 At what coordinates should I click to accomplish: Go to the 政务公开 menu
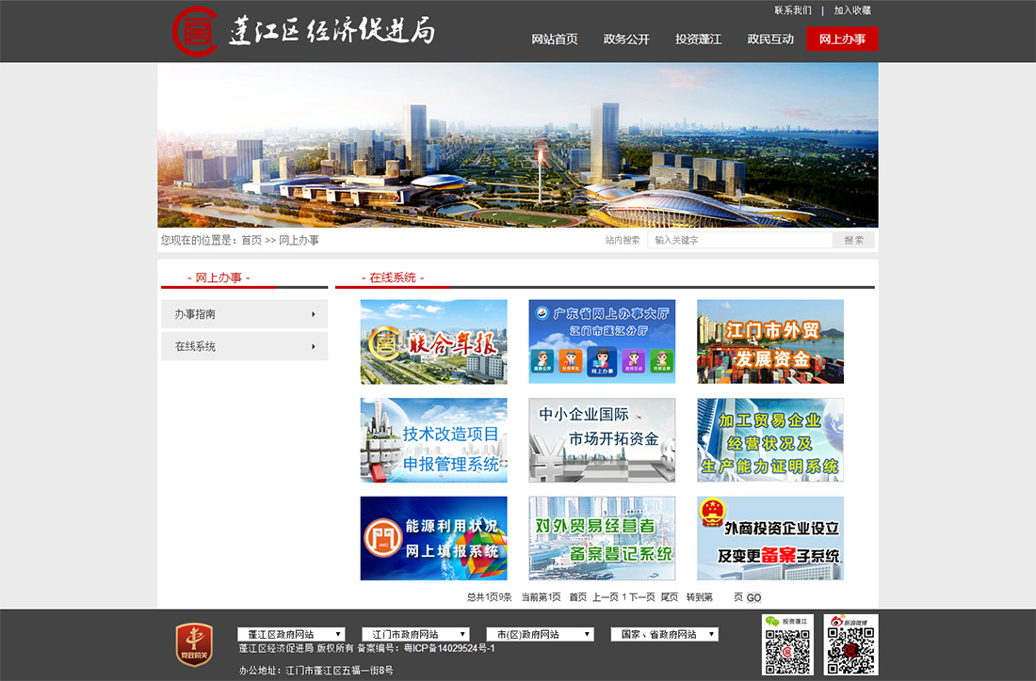point(626,39)
